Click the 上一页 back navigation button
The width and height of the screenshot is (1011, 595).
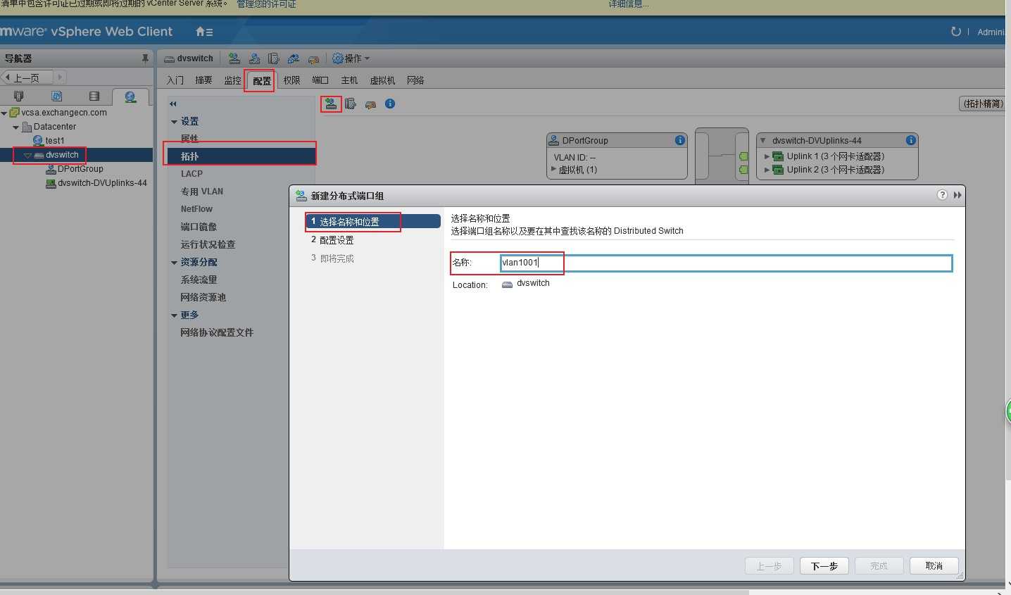[x=27, y=77]
